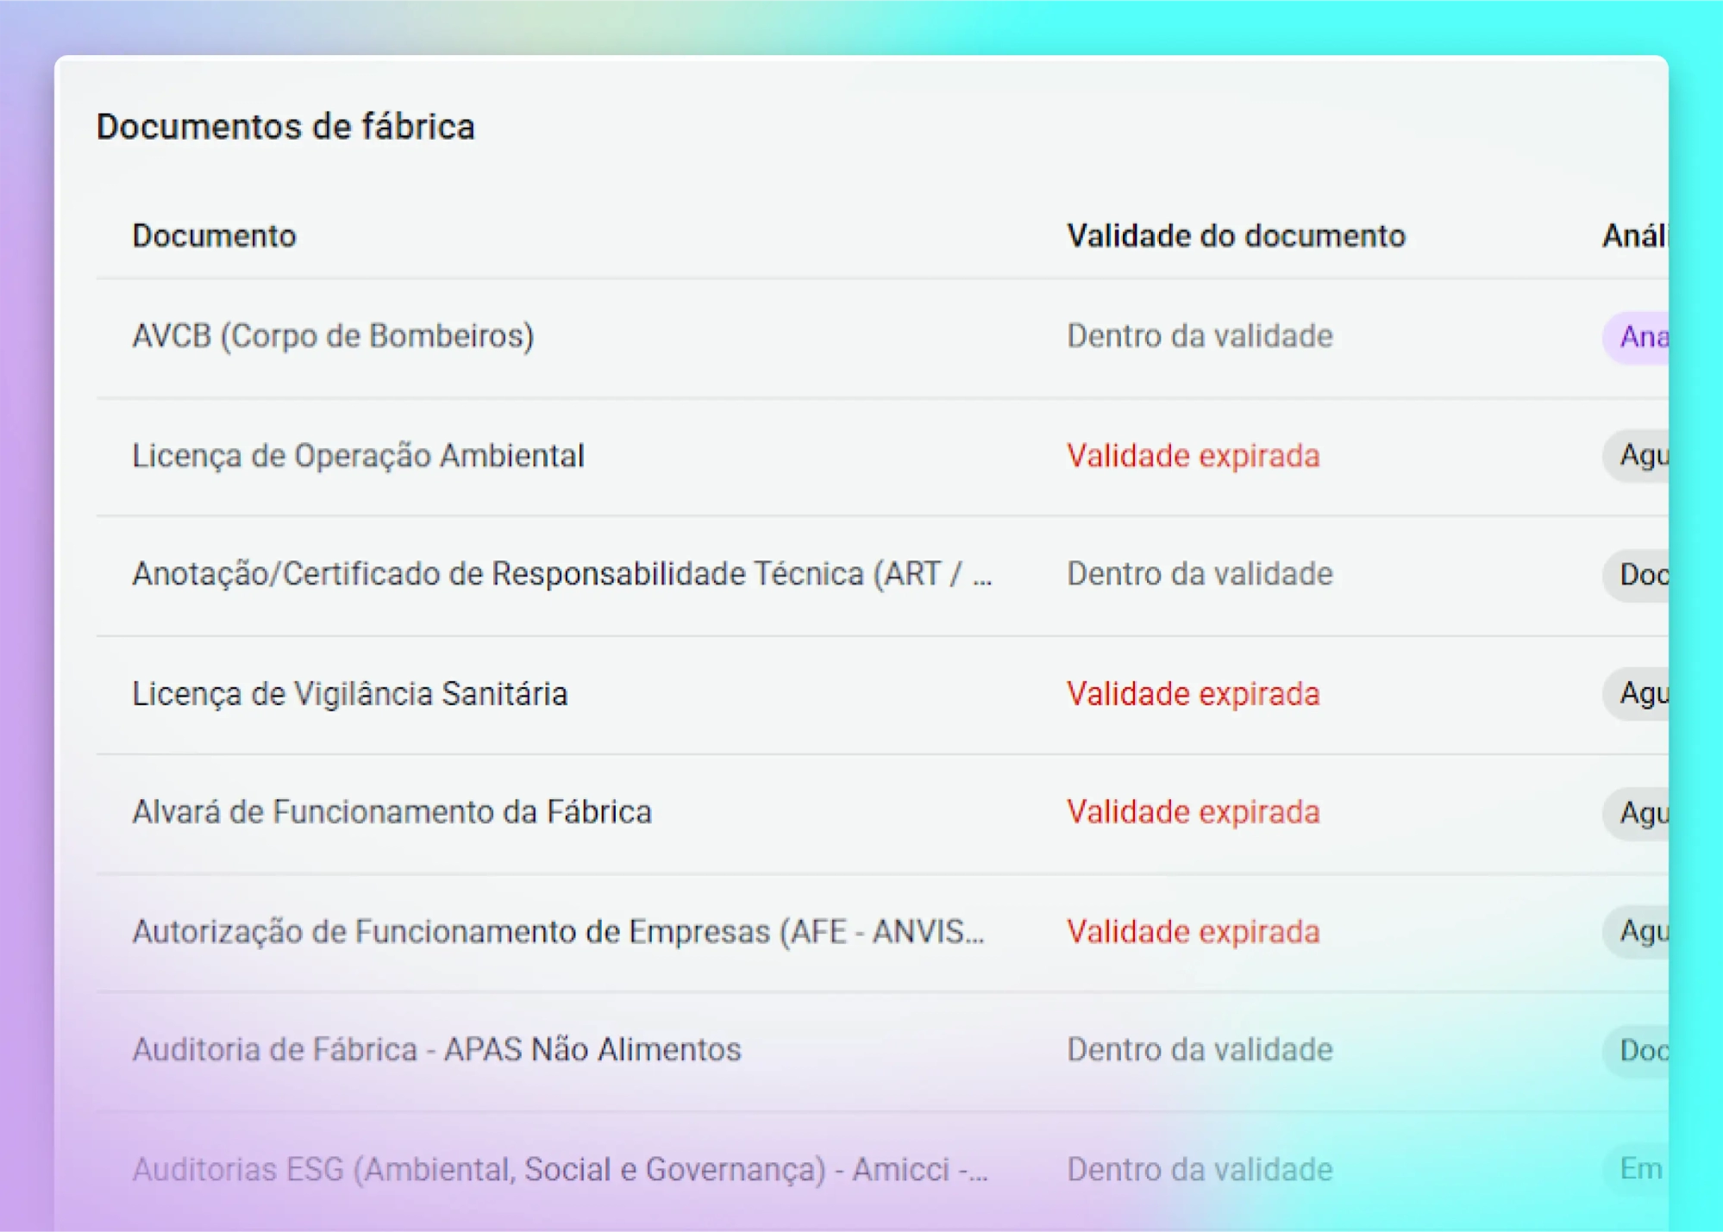The width and height of the screenshot is (1723, 1232).
Task: Select Autorização de Funcionamento de Empresas row
Action: [558, 932]
